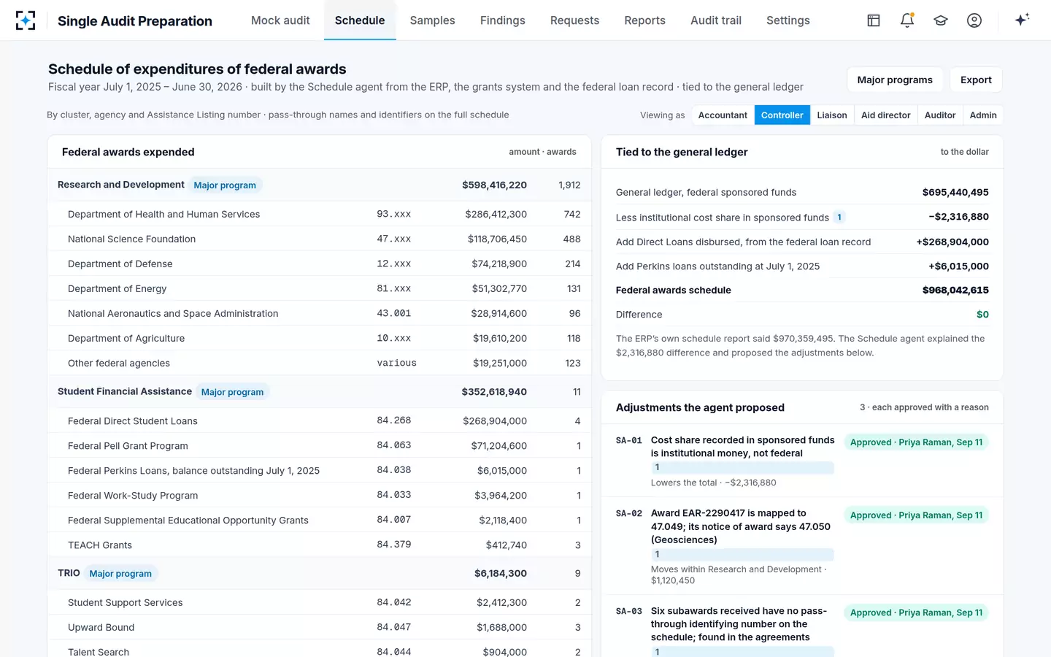Select the Schedule tab

point(360,20)
